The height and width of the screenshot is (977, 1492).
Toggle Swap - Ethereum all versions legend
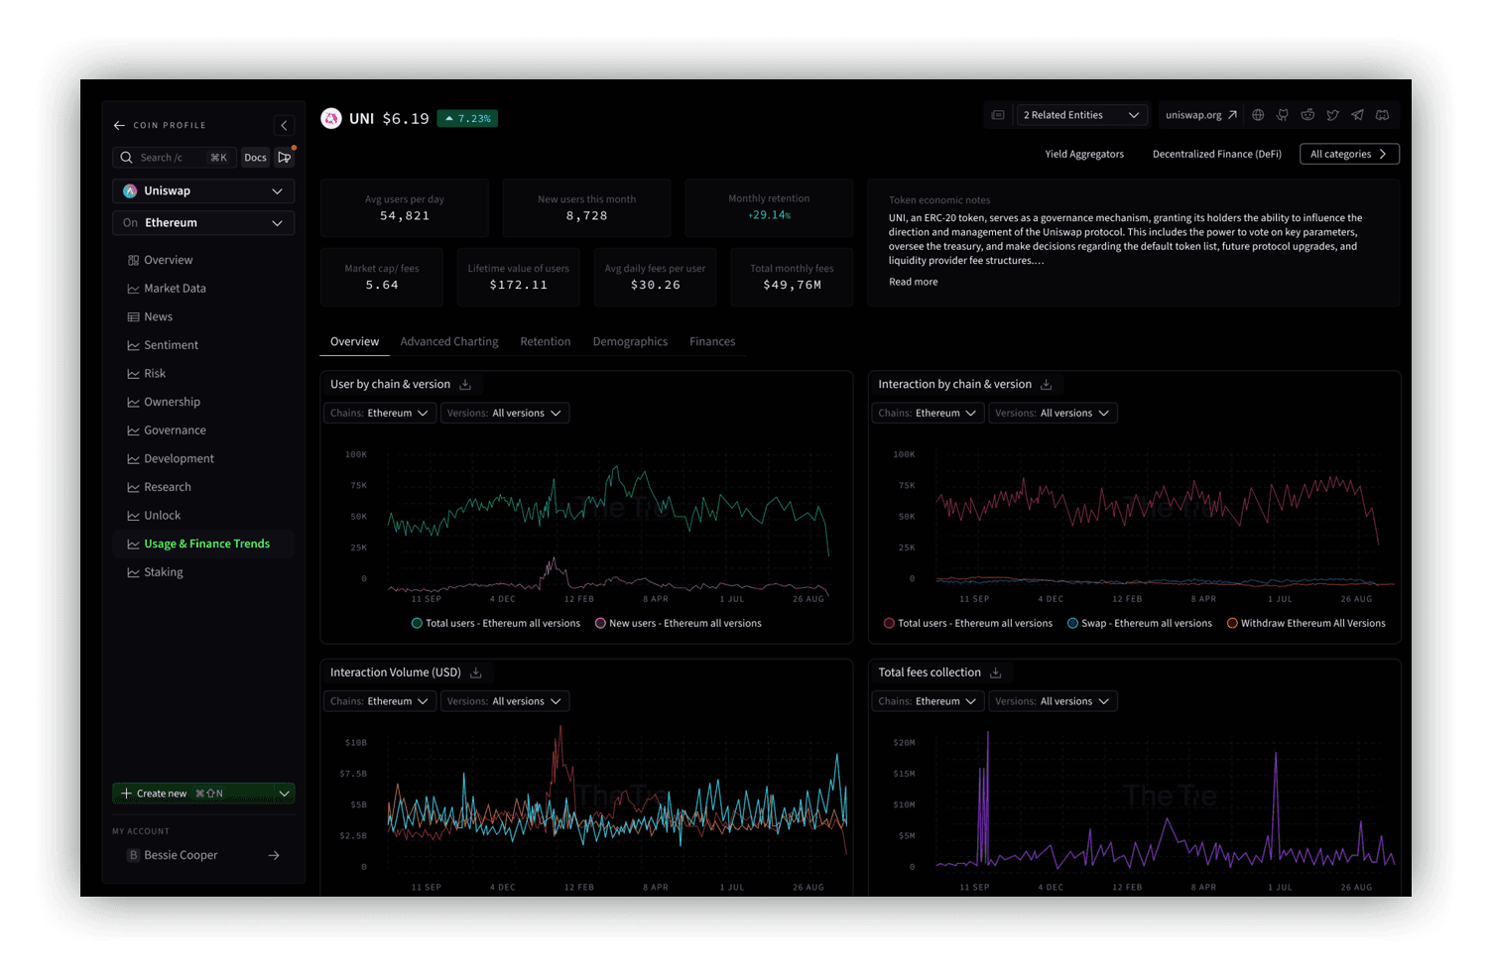click(1140, 624)
